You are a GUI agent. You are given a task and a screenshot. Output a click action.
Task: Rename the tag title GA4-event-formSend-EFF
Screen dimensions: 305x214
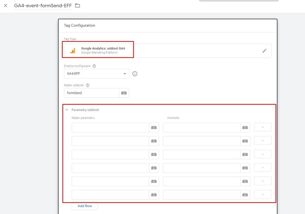click(43, 6)
